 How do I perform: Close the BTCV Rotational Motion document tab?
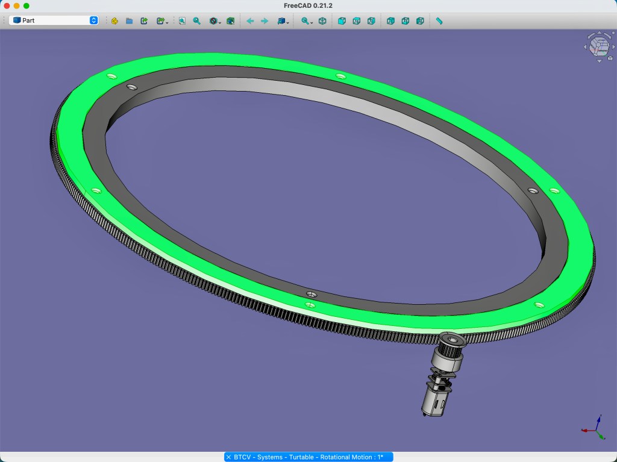pyautogui.click(x=229, y=457)
